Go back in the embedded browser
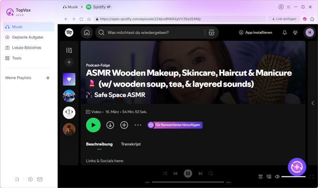 coord(66,19)
